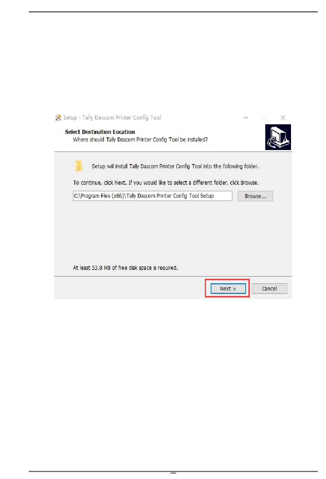This screenshot has width=326, height=479.
Task: Close the Setup wizard window
Action: coord(283,117)
